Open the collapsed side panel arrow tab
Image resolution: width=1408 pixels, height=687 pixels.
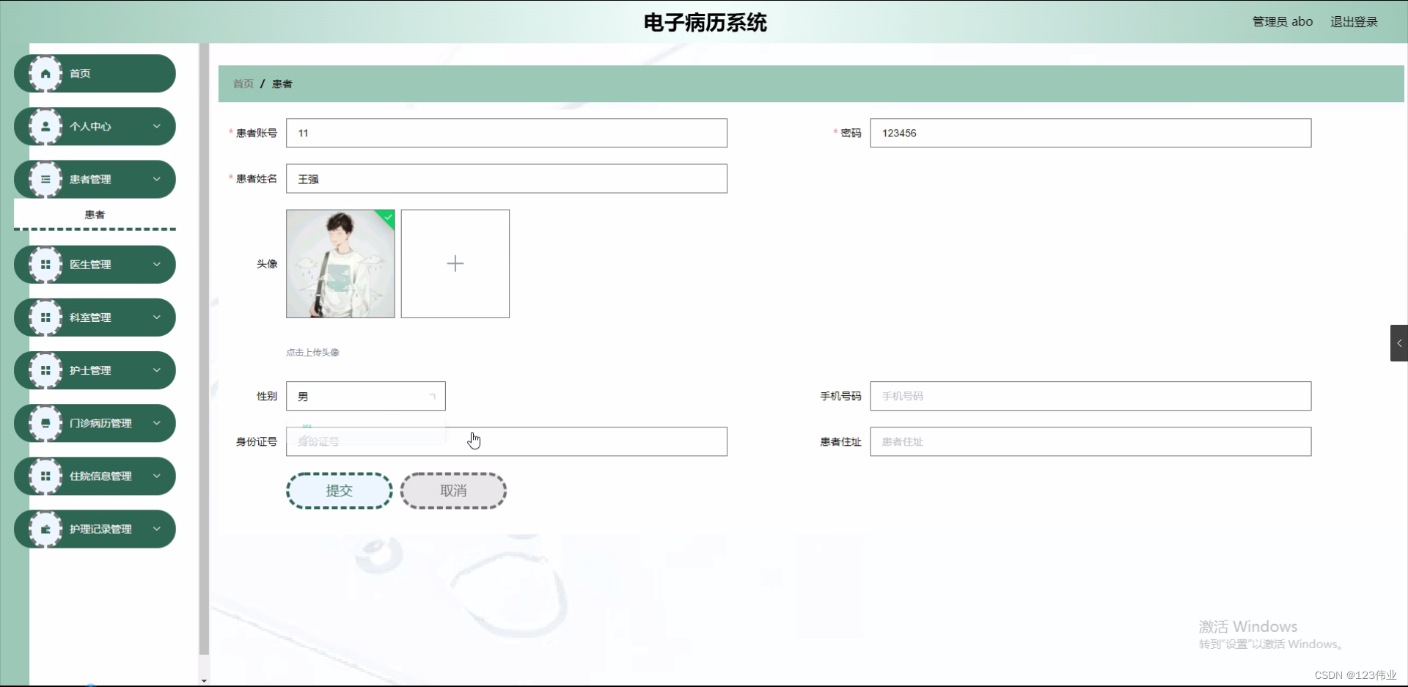pos(1399,343)
